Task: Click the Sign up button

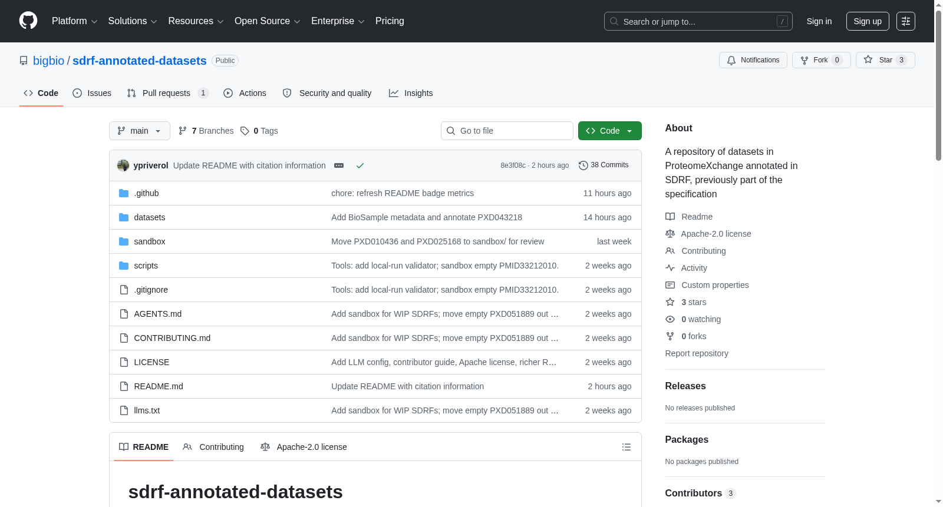Action: point(868,21)
